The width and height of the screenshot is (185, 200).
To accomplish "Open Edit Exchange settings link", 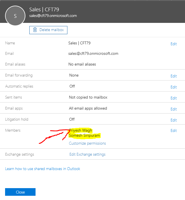I will click(87, 154).
